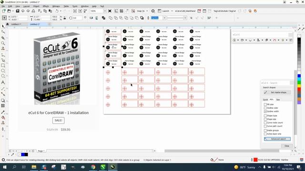Click the Mirror horizontally icon
The image size is (305, 171).
point(91,18)
